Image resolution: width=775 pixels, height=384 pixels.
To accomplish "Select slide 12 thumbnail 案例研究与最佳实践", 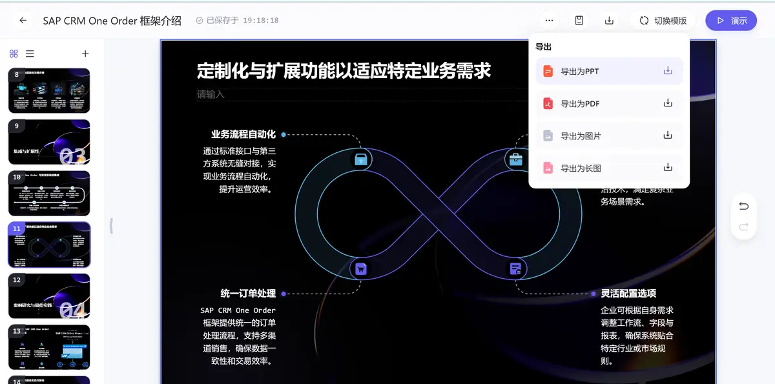I will pyautogui.click(x=49, y=296).
